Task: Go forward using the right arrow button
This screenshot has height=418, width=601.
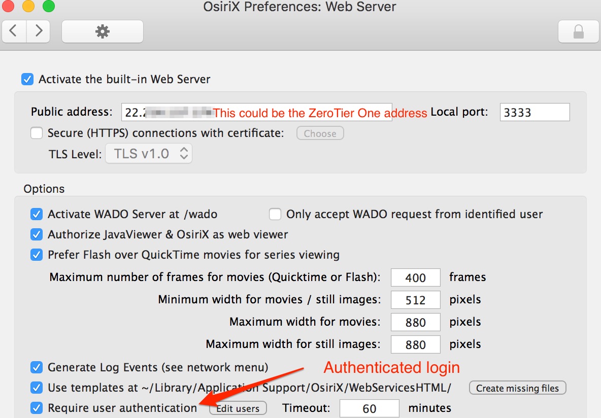Action: (x=39, y=31)
